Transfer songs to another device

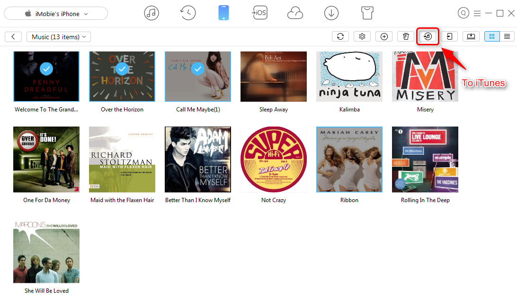pos(449,36)
